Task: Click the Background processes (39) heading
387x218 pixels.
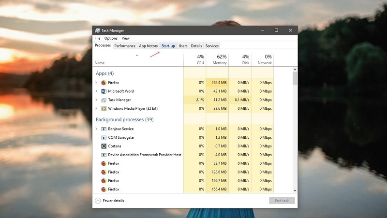Action: pos(125,119)
